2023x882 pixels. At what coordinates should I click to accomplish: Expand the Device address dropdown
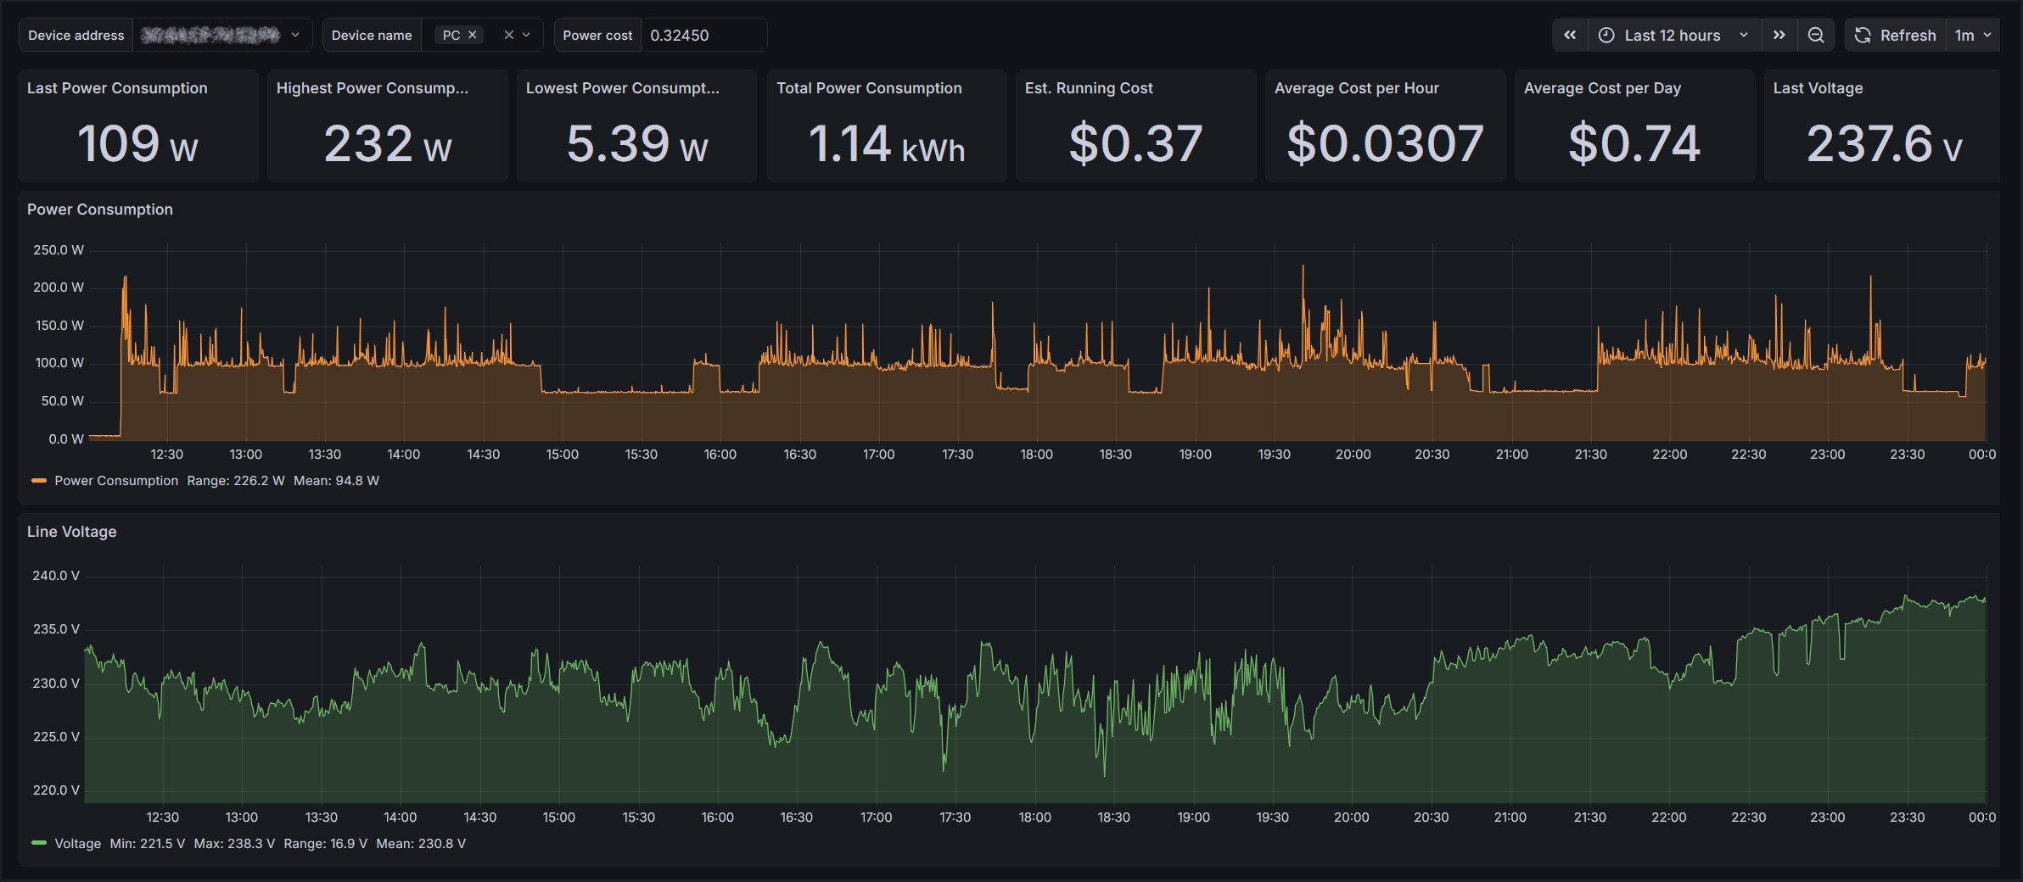click(x=295, y=35)
